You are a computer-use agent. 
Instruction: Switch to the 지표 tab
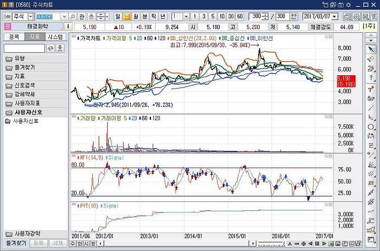point(35,37)
